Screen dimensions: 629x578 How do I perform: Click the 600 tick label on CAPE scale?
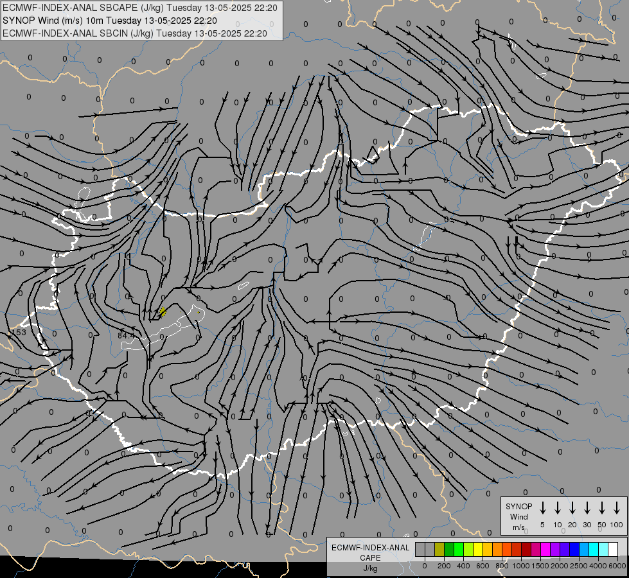click(x=483, y=566)
